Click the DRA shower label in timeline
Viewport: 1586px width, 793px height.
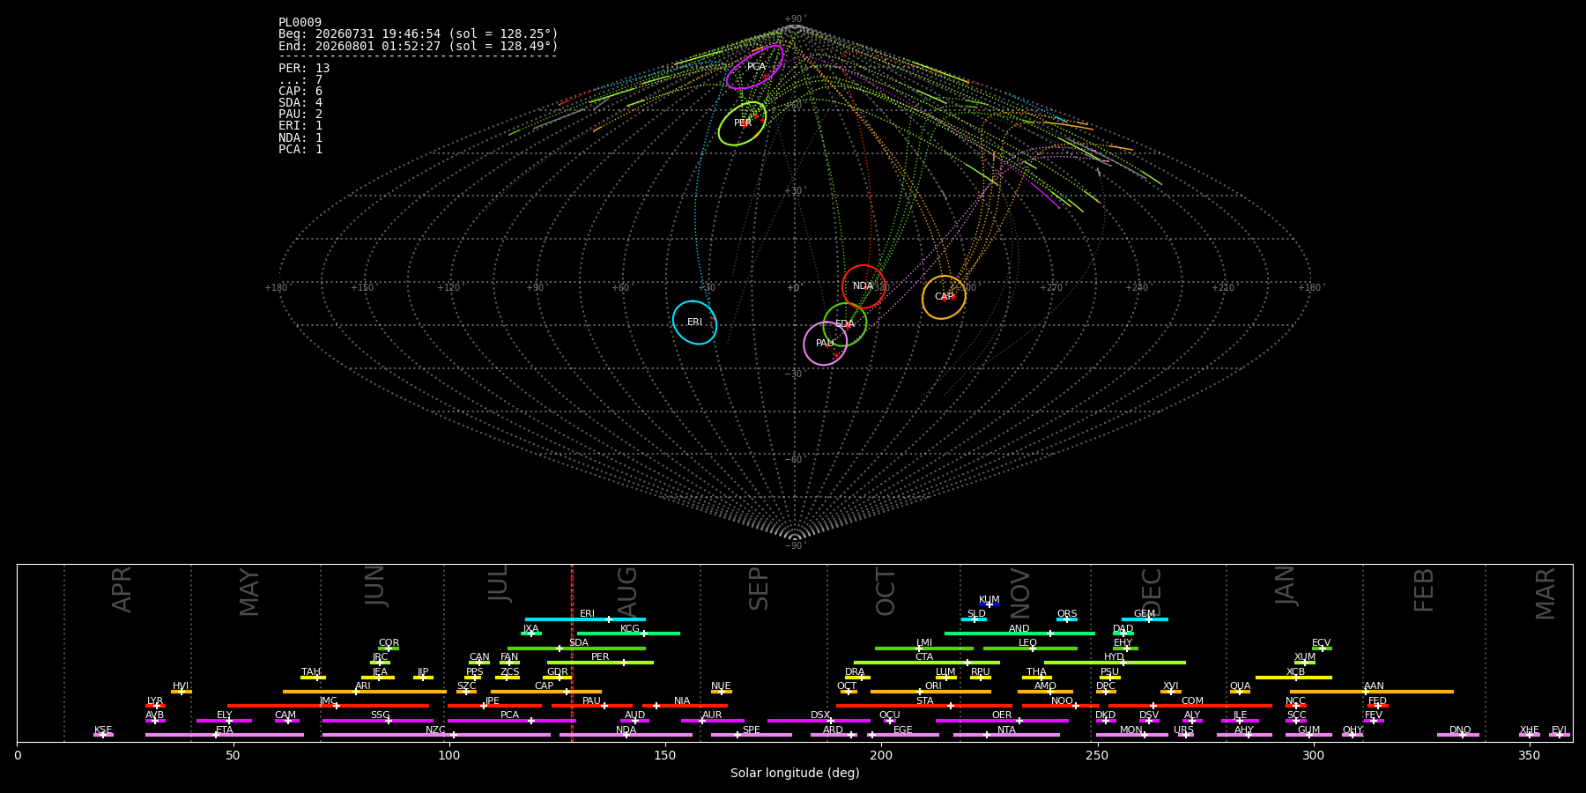pyautogui.click(x=855, y=672)
